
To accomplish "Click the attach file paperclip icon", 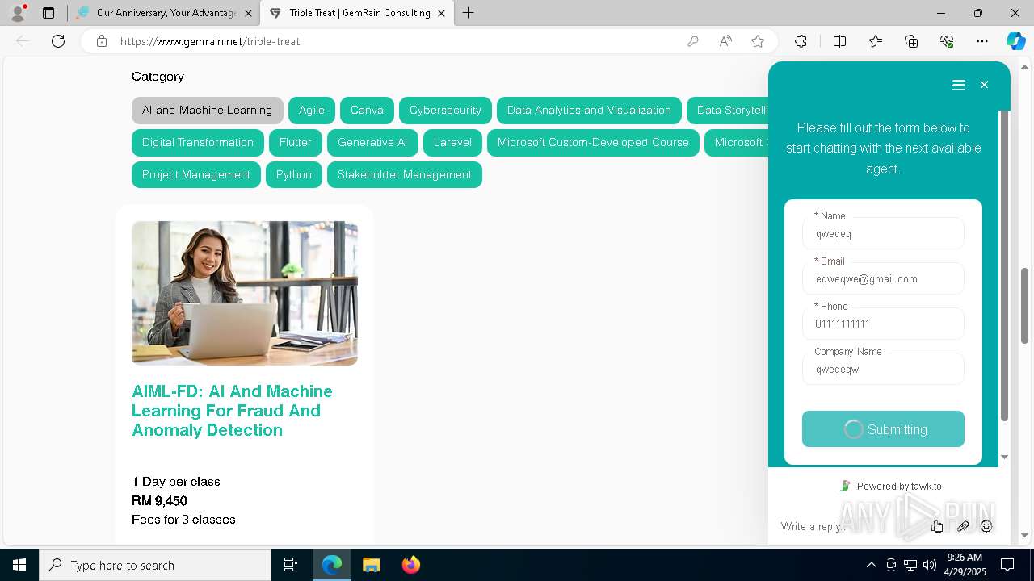I will 963,526.
